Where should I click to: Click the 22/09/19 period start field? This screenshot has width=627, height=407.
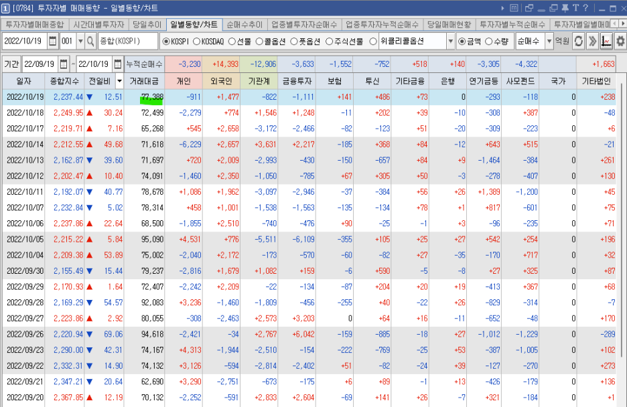pyautogui.click(x=40, y=64)
